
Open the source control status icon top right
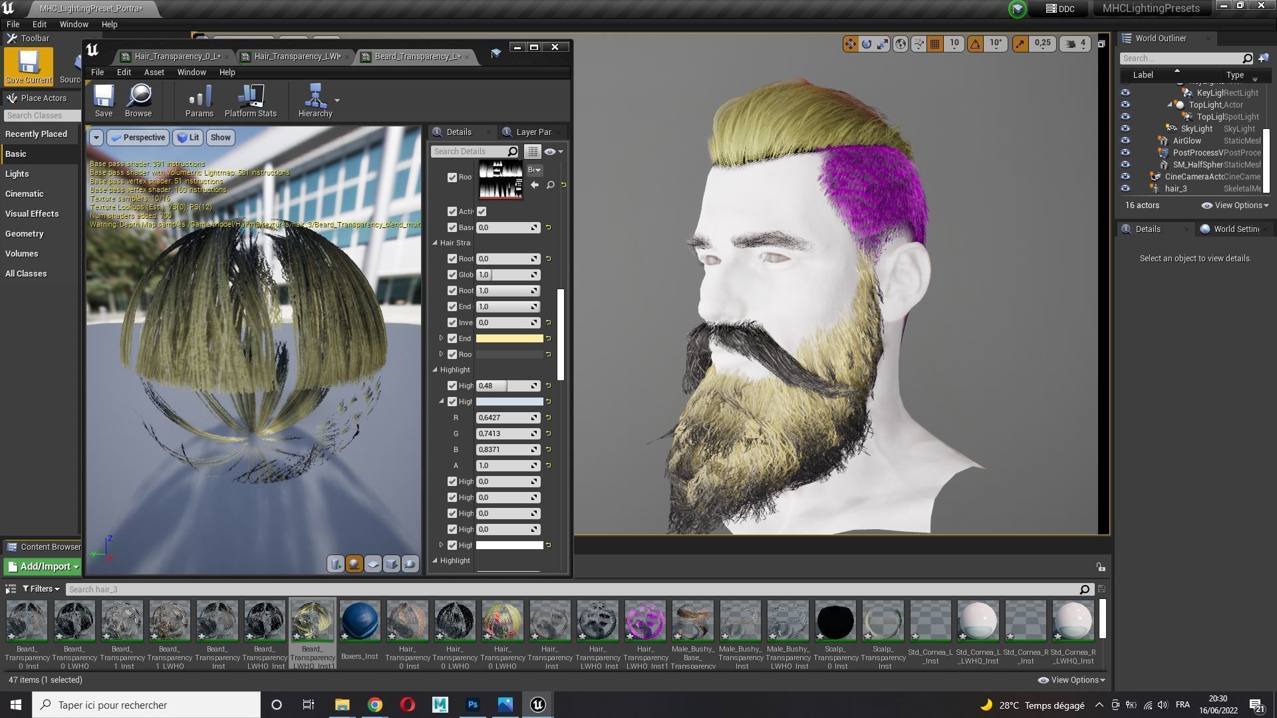[x=1017, y=9]
